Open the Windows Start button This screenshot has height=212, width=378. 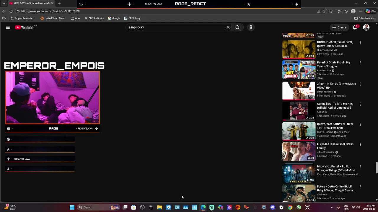pos(72,207)
